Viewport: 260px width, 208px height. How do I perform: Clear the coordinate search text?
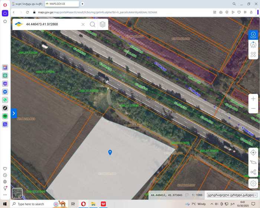[83, 25]
